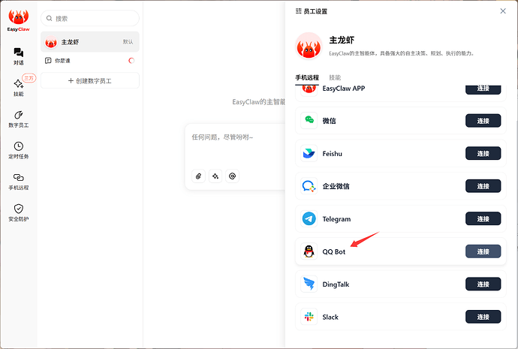This screenshot has height=349, width=518.
Task: Click the WeChat 微信 icon
Action: coord(309,121)
